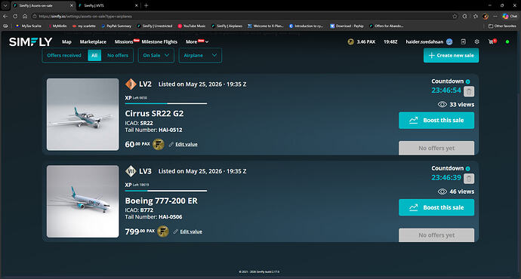521x279 pixels.
Task: Open the settings gear in SimFly header
Action: click(476, 41)
